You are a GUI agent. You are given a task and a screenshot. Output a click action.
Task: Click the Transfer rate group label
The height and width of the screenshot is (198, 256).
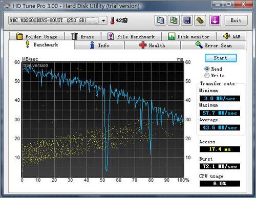click(x=217, y=83)
